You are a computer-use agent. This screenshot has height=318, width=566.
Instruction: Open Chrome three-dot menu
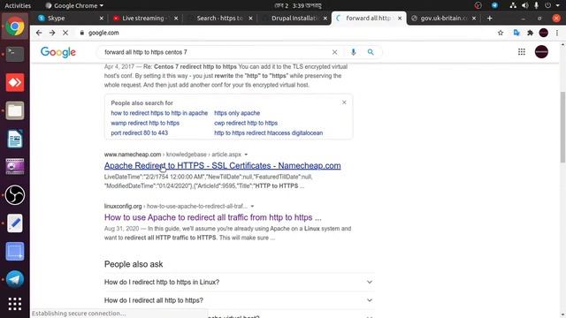(x=557, y=33)
